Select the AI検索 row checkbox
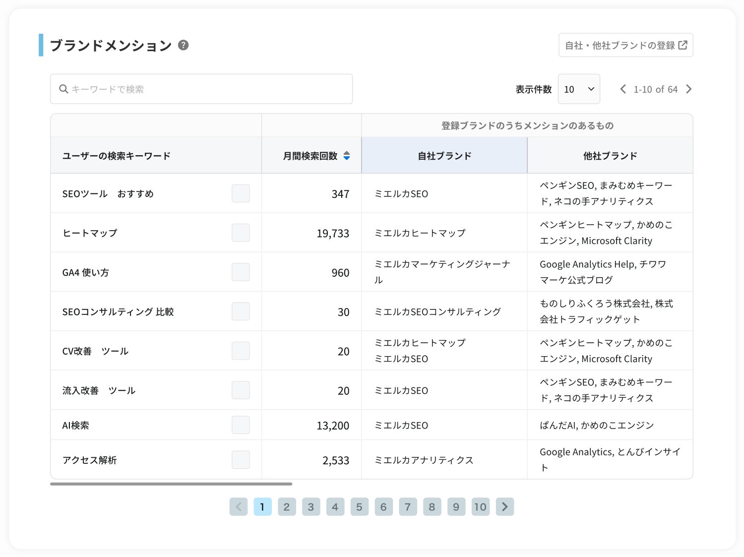The width and height of the screenshot is (744, 557). 241,425
